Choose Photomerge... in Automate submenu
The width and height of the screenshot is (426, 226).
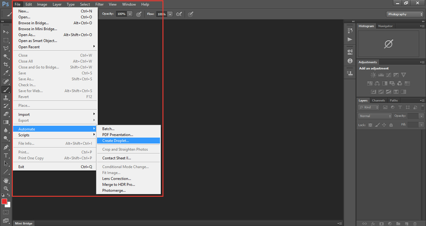[x=128, y=191]
